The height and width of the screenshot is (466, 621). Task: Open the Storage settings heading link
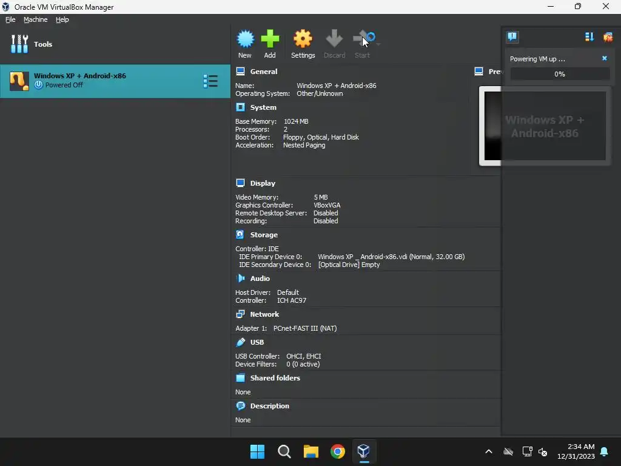[x=264, y=235]
